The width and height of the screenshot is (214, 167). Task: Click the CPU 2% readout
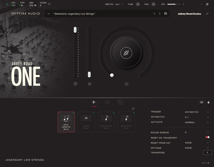(x=13, y=4)
